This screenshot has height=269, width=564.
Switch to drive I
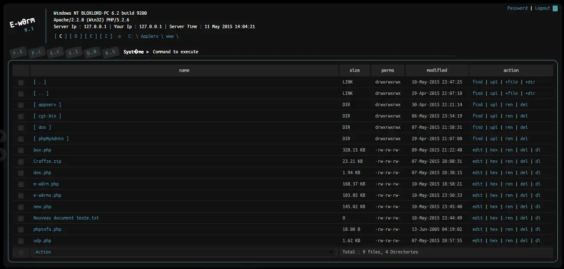tap(106, 37)
